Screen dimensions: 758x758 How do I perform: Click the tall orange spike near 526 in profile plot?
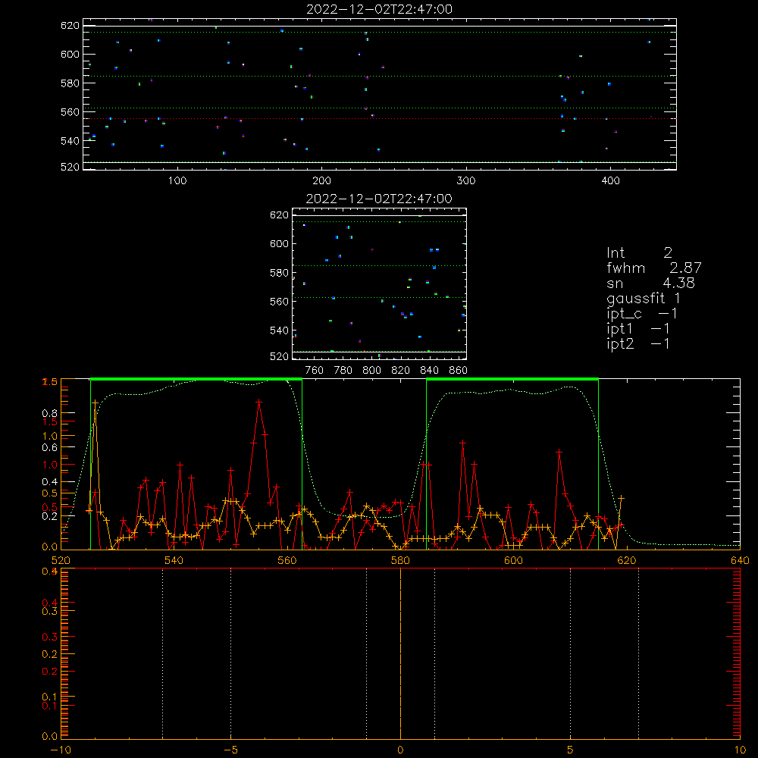[x=96, y=402]
